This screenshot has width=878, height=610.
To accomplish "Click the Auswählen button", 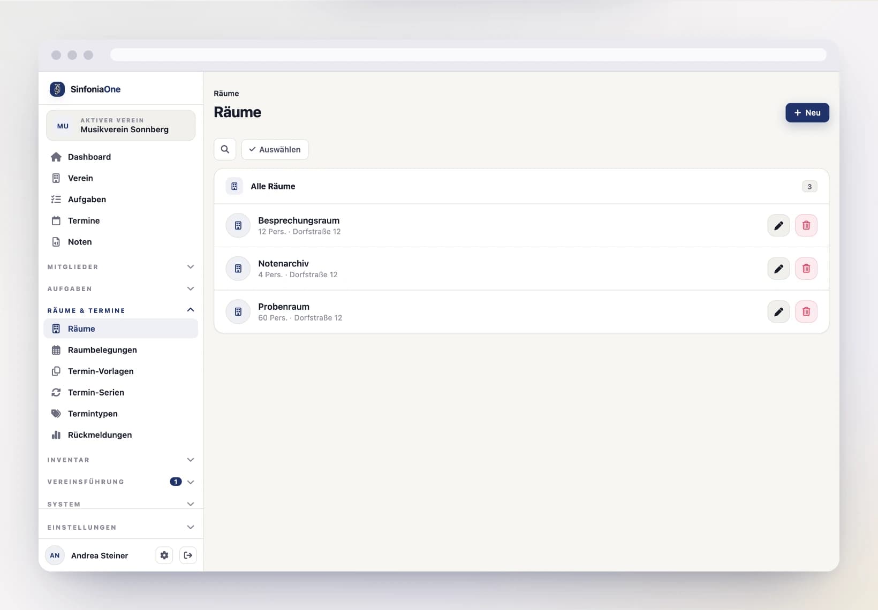I will [x=275, y=149].
